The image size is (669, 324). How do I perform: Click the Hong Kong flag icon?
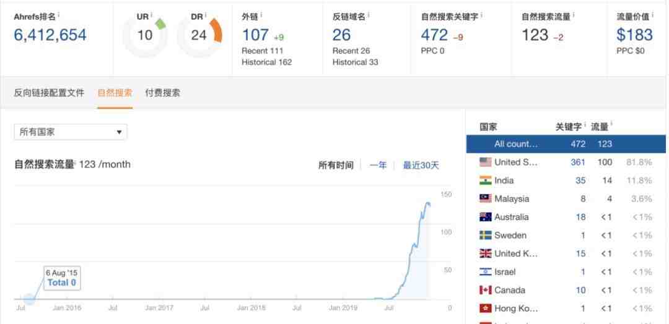(485, 309)
